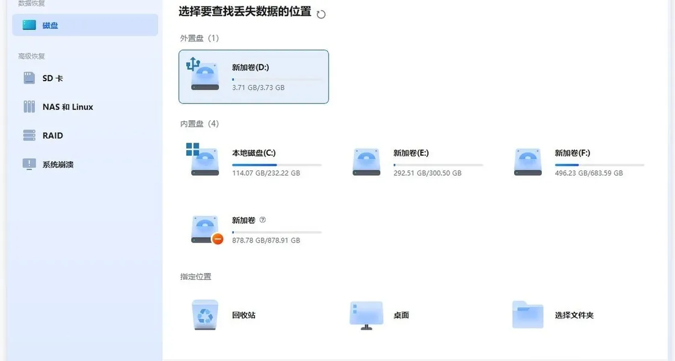This screenshot has height=361, width=675.
Task: Click the 新加卷(F:) capacity bar
Action: tap(599, 165)
